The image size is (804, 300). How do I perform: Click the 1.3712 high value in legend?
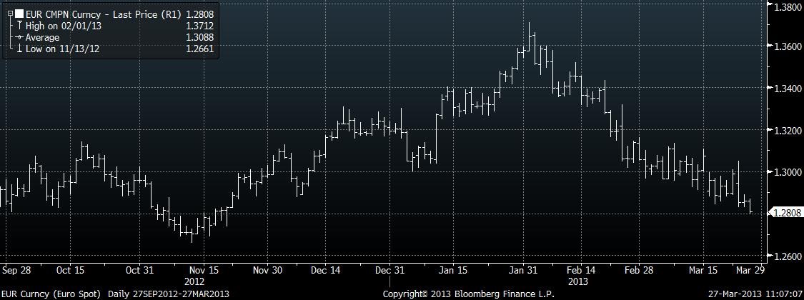199,26
